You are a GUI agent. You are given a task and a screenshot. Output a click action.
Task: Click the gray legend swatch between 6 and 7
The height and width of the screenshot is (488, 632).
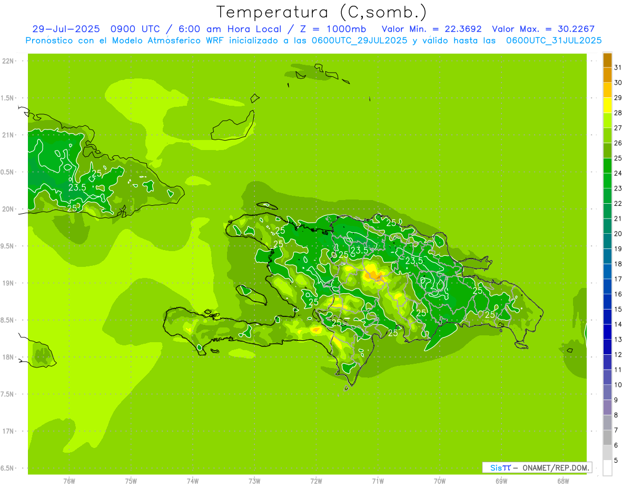point(607,437)
